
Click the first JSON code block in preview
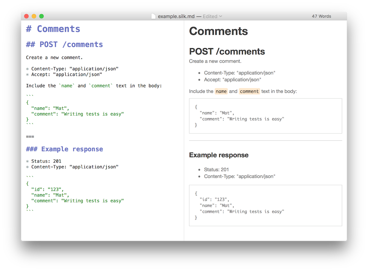[x=265, y=116]
